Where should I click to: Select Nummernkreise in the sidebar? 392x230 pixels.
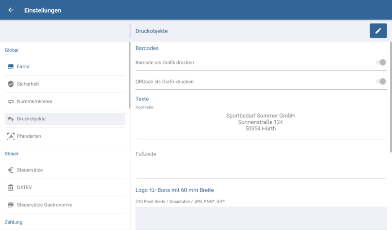point(34,102)
